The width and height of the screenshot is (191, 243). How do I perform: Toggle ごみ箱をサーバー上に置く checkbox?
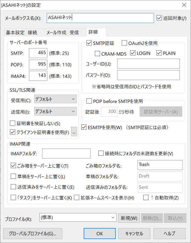tap(13, 166)
